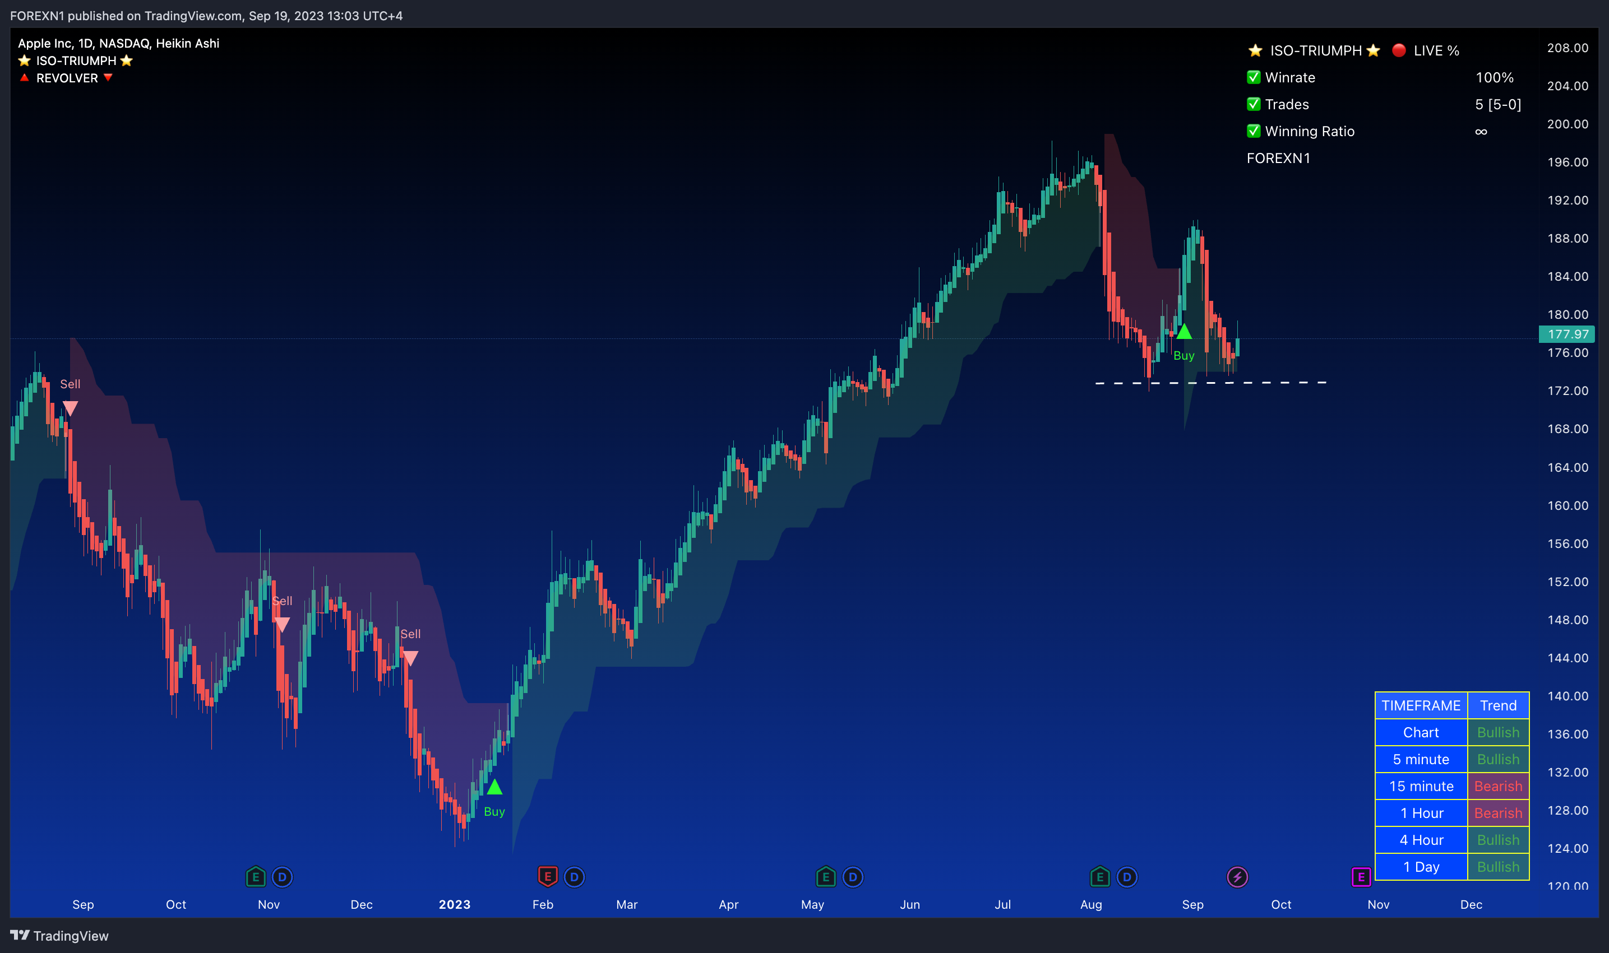Click the 140.00 price axis label
1609x953 pixels.
click(x=1568, y=696)
